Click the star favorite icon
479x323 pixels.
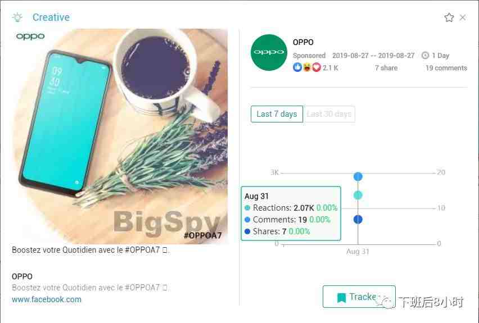pos(449,17)
